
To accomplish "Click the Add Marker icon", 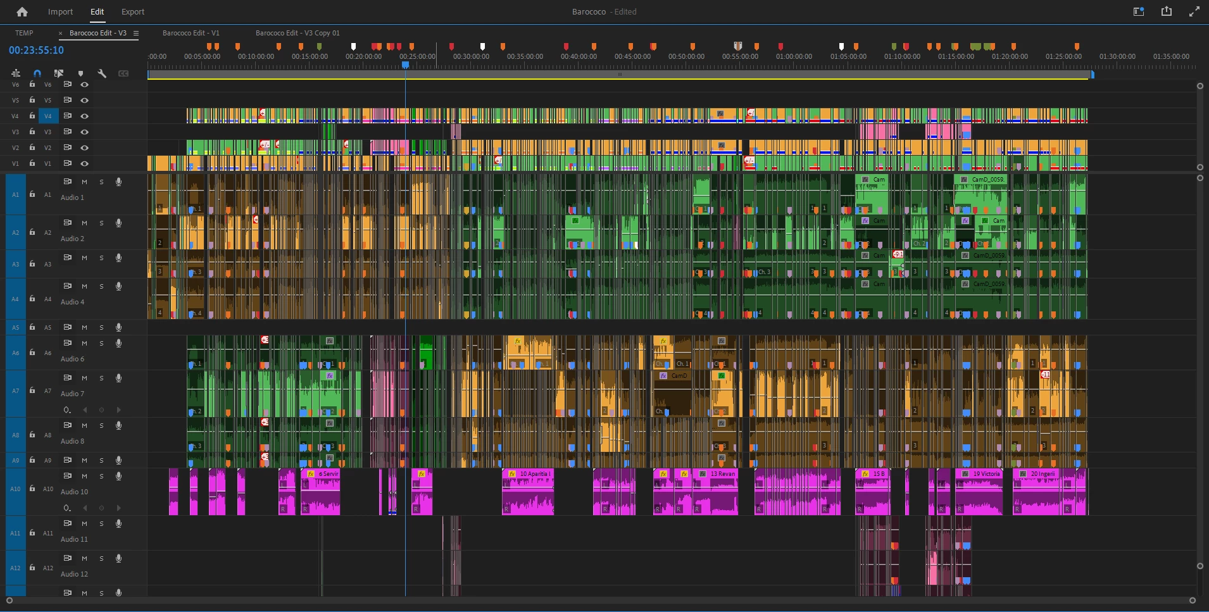I will pos(80,73).
